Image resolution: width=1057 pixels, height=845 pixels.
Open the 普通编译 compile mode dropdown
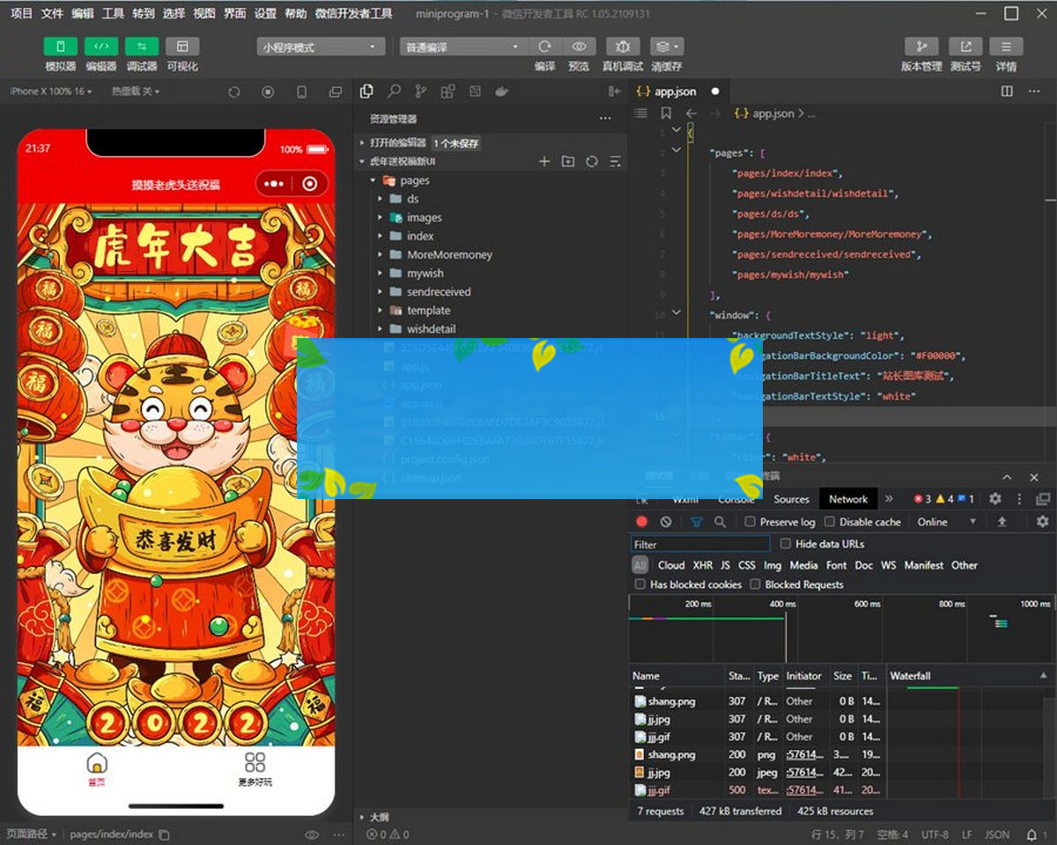click(462, 48)
